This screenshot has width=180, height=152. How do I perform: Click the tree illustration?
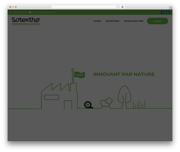(125, 97)
